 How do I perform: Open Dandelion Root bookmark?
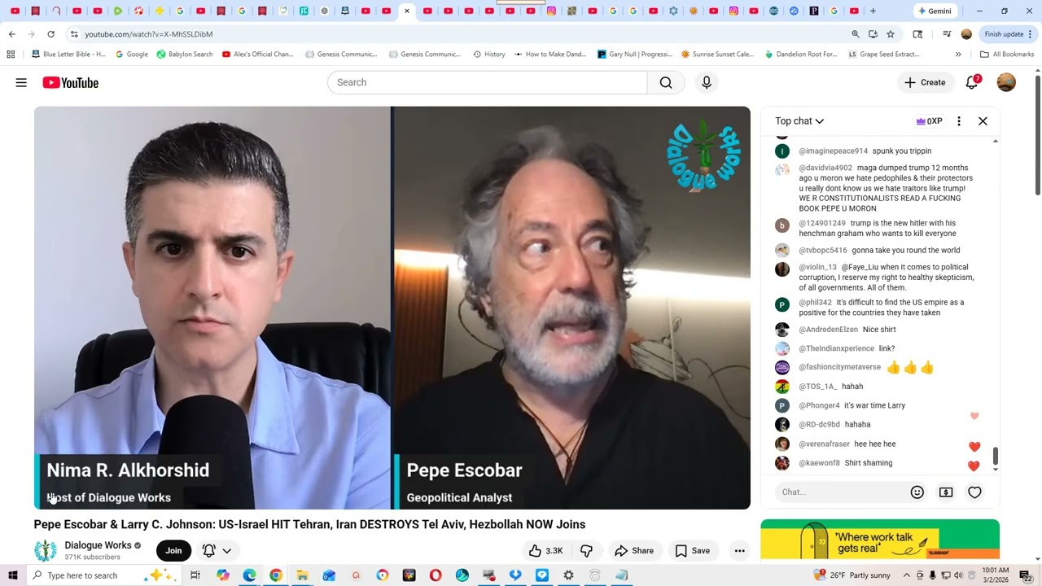point(801,55)
